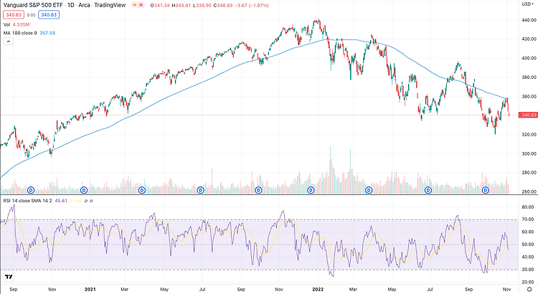Viewport: 538px width, 294px height.
Task: Click the 0.00 spread value between prices
Action: [x=32, y=15]
